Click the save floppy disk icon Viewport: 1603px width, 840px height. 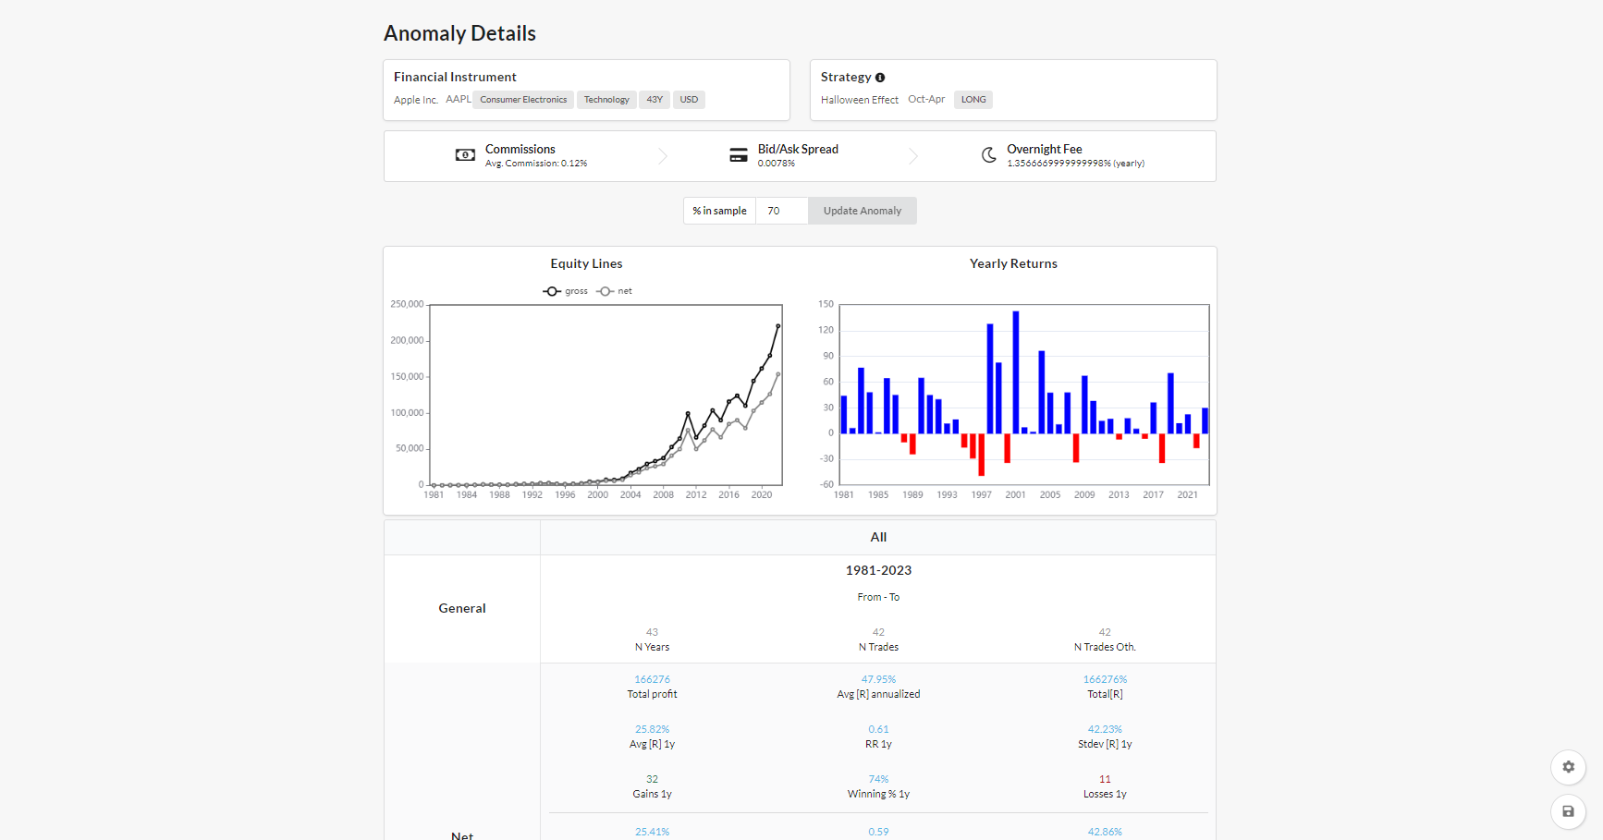[x=1568, y=811]
